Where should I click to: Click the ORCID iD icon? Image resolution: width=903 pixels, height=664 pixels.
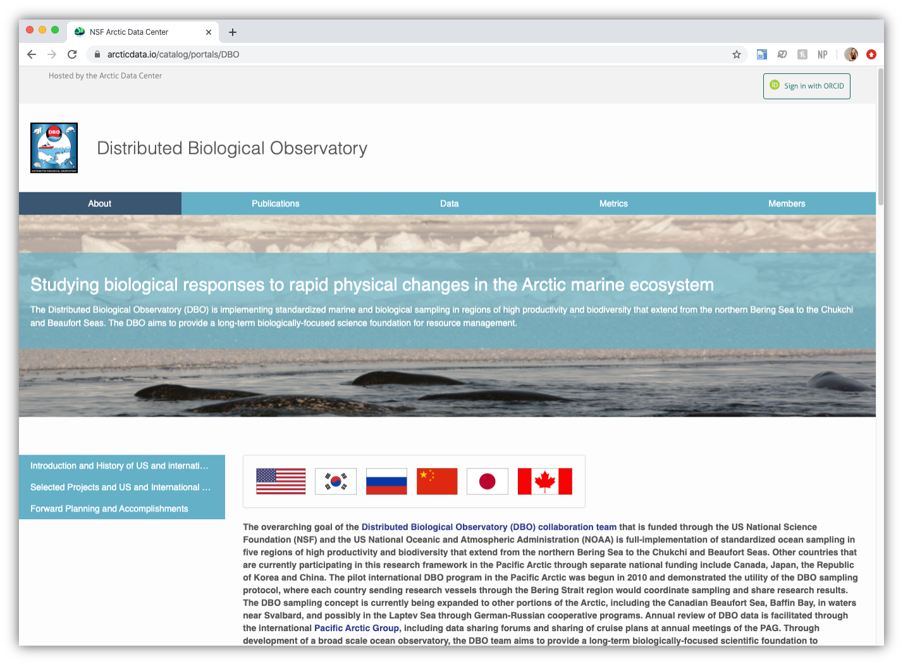coord(775,85)
